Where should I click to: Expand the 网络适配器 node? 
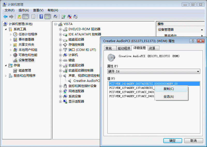tap(60, 91)
